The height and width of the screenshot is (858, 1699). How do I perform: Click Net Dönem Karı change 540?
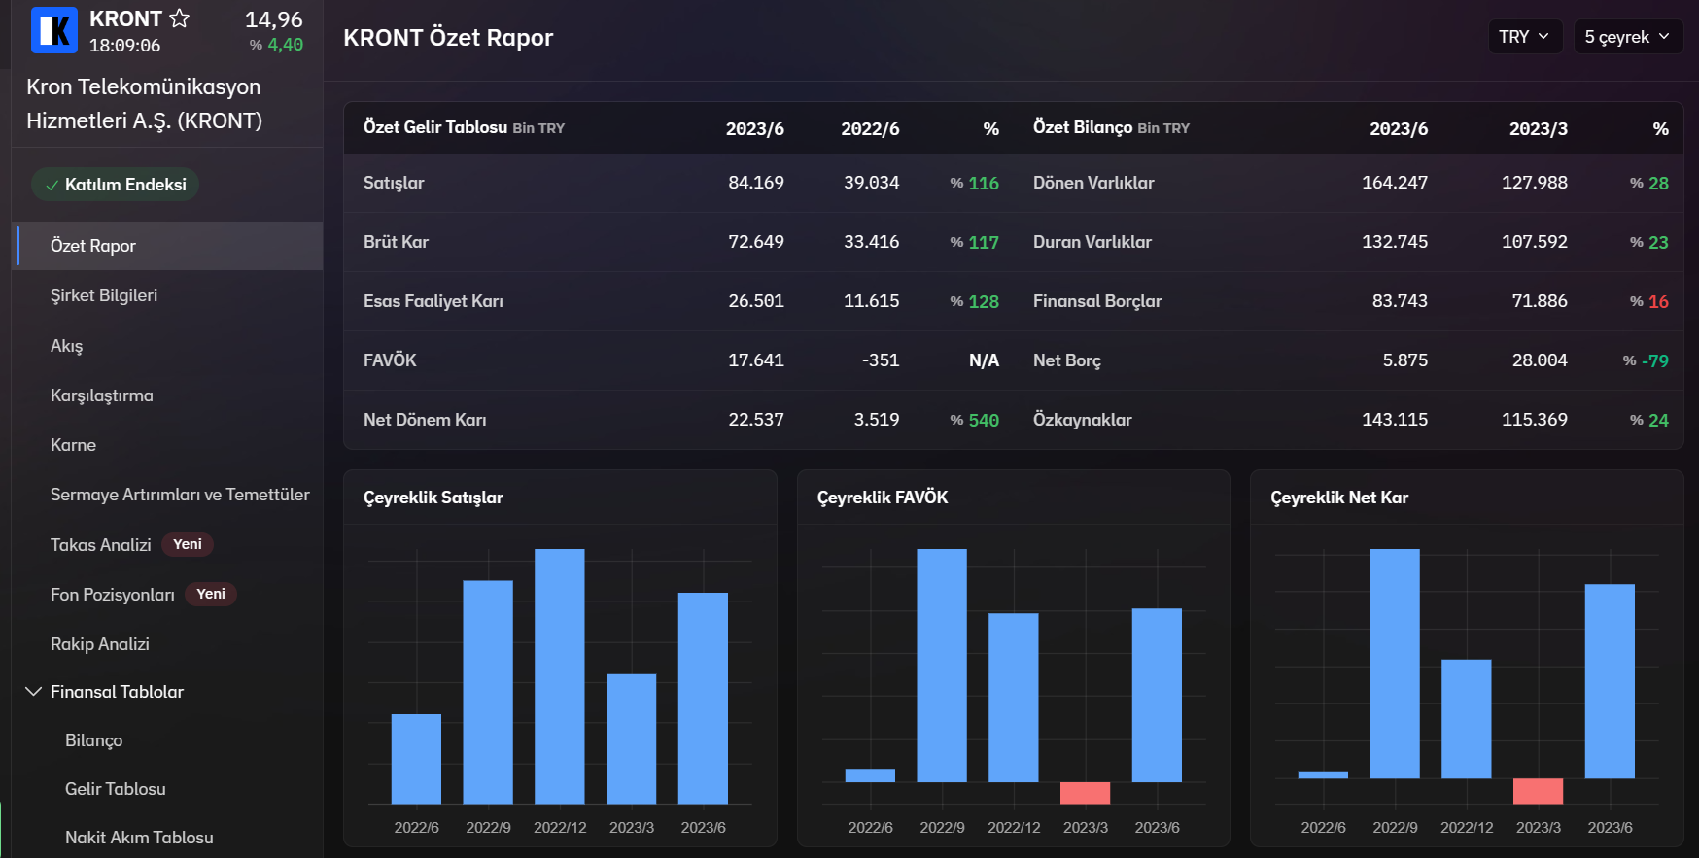pyautogui.click(x=984, y=421)
